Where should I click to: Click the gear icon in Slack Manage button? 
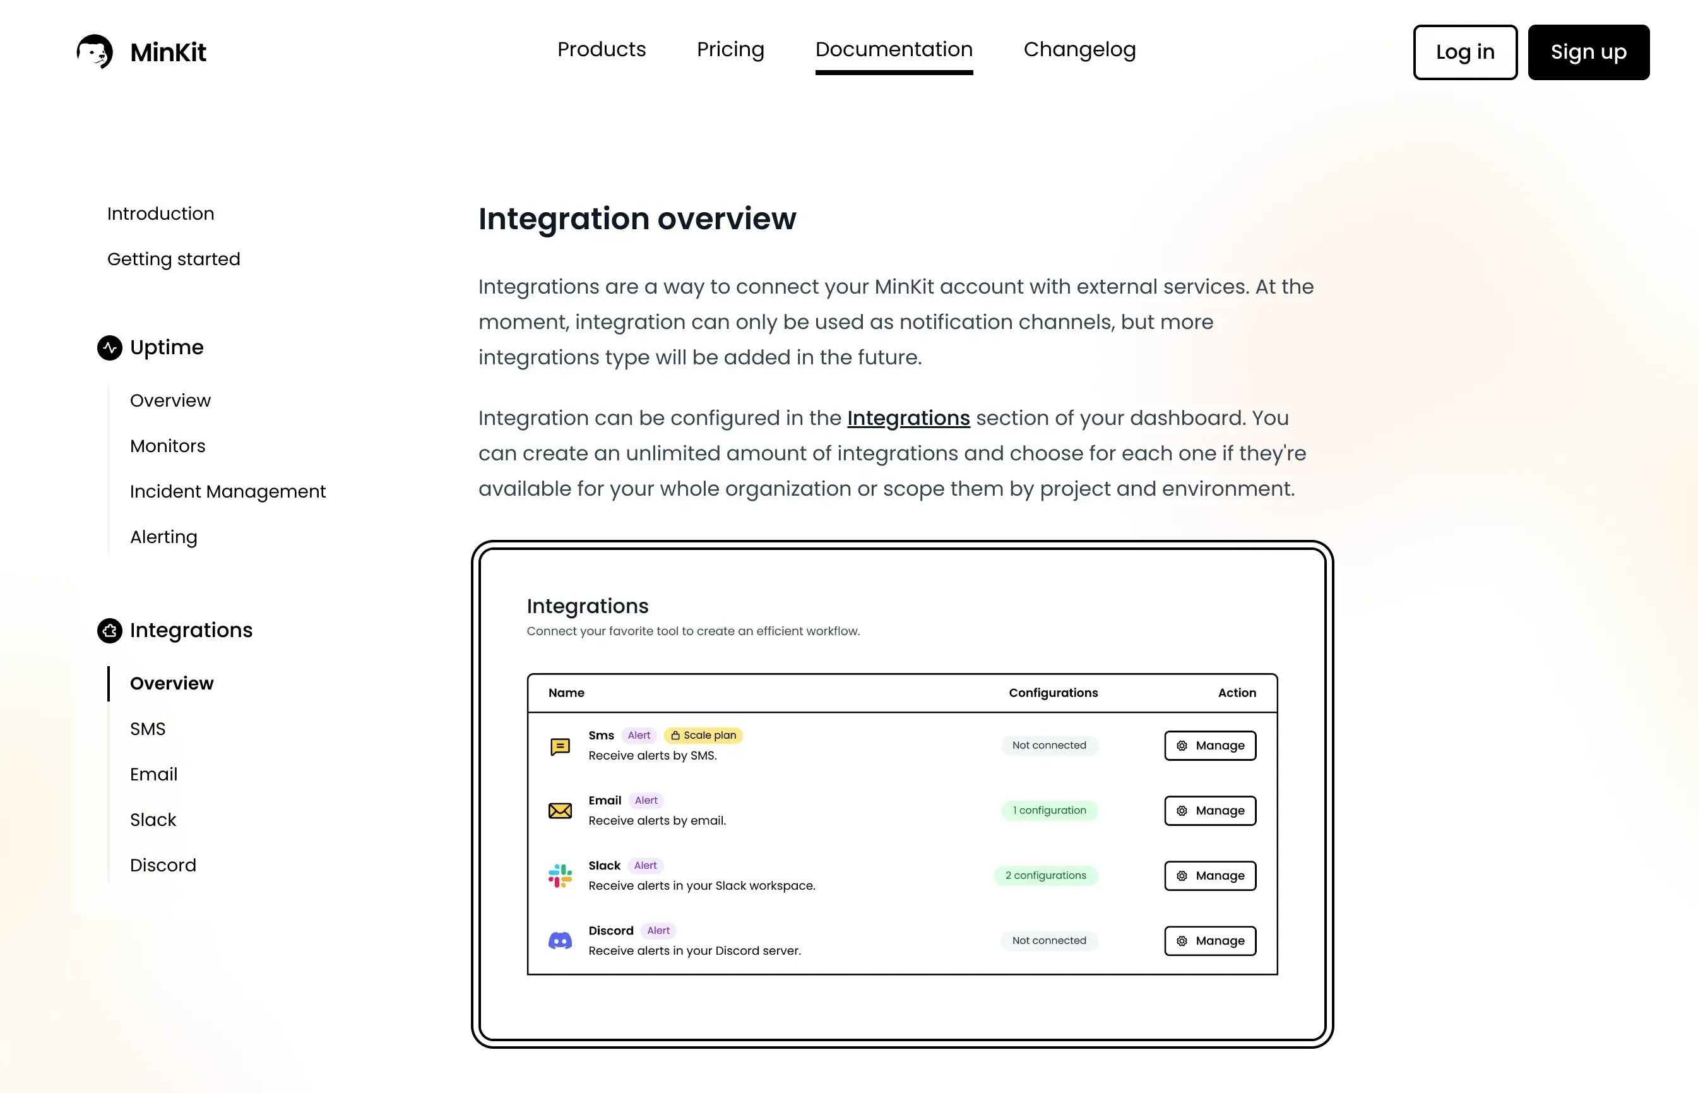tap(1182, 876)
